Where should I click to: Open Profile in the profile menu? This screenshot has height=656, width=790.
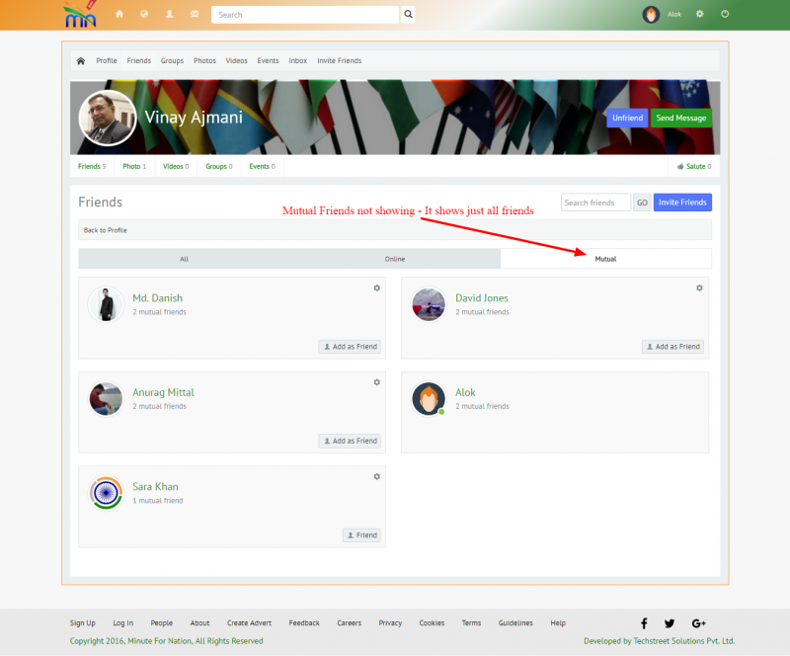click(107, 60)
